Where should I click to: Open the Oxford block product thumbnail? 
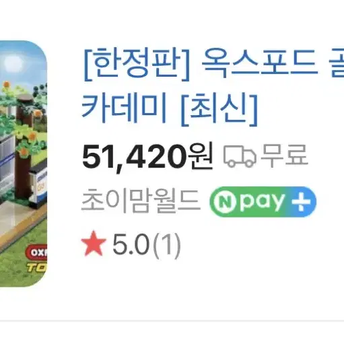coord(24,164)
